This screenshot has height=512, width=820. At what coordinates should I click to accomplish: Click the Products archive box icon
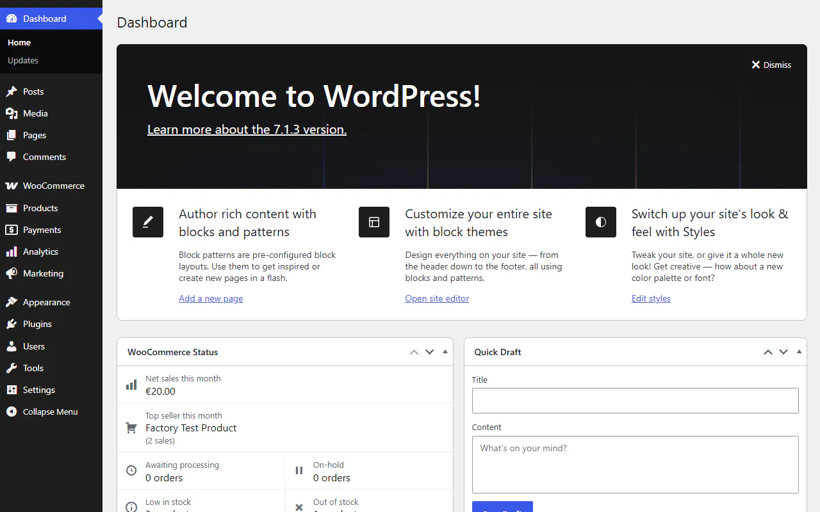(x=12, y=208)
